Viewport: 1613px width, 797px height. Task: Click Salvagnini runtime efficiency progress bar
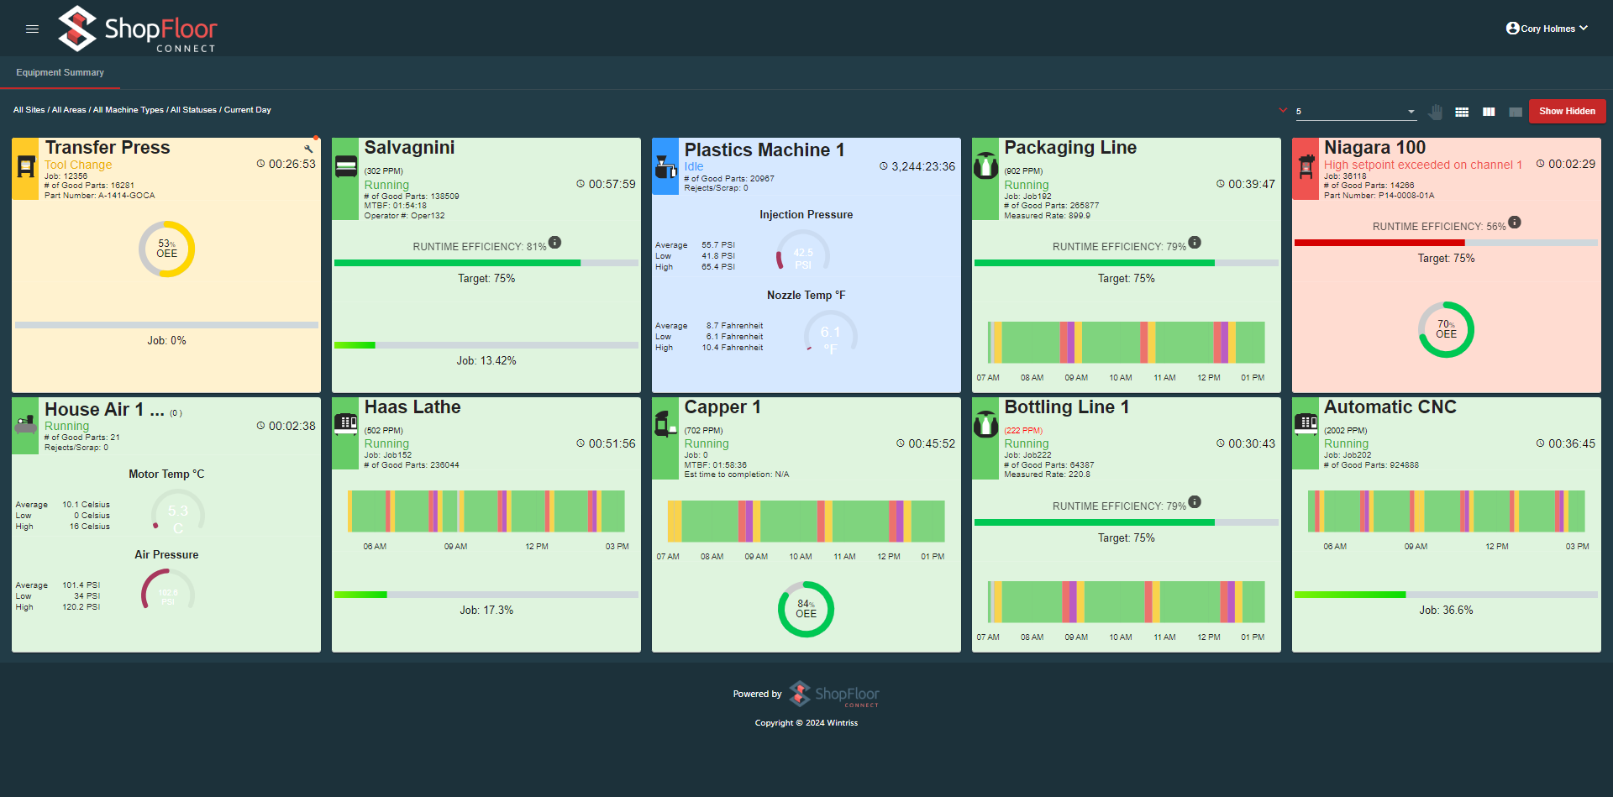486,263
